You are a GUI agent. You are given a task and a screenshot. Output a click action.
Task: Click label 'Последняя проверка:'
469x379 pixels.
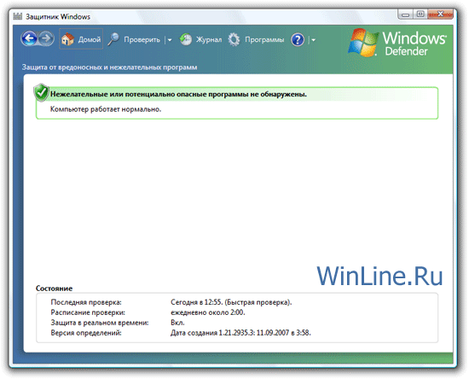coord(86,302)
